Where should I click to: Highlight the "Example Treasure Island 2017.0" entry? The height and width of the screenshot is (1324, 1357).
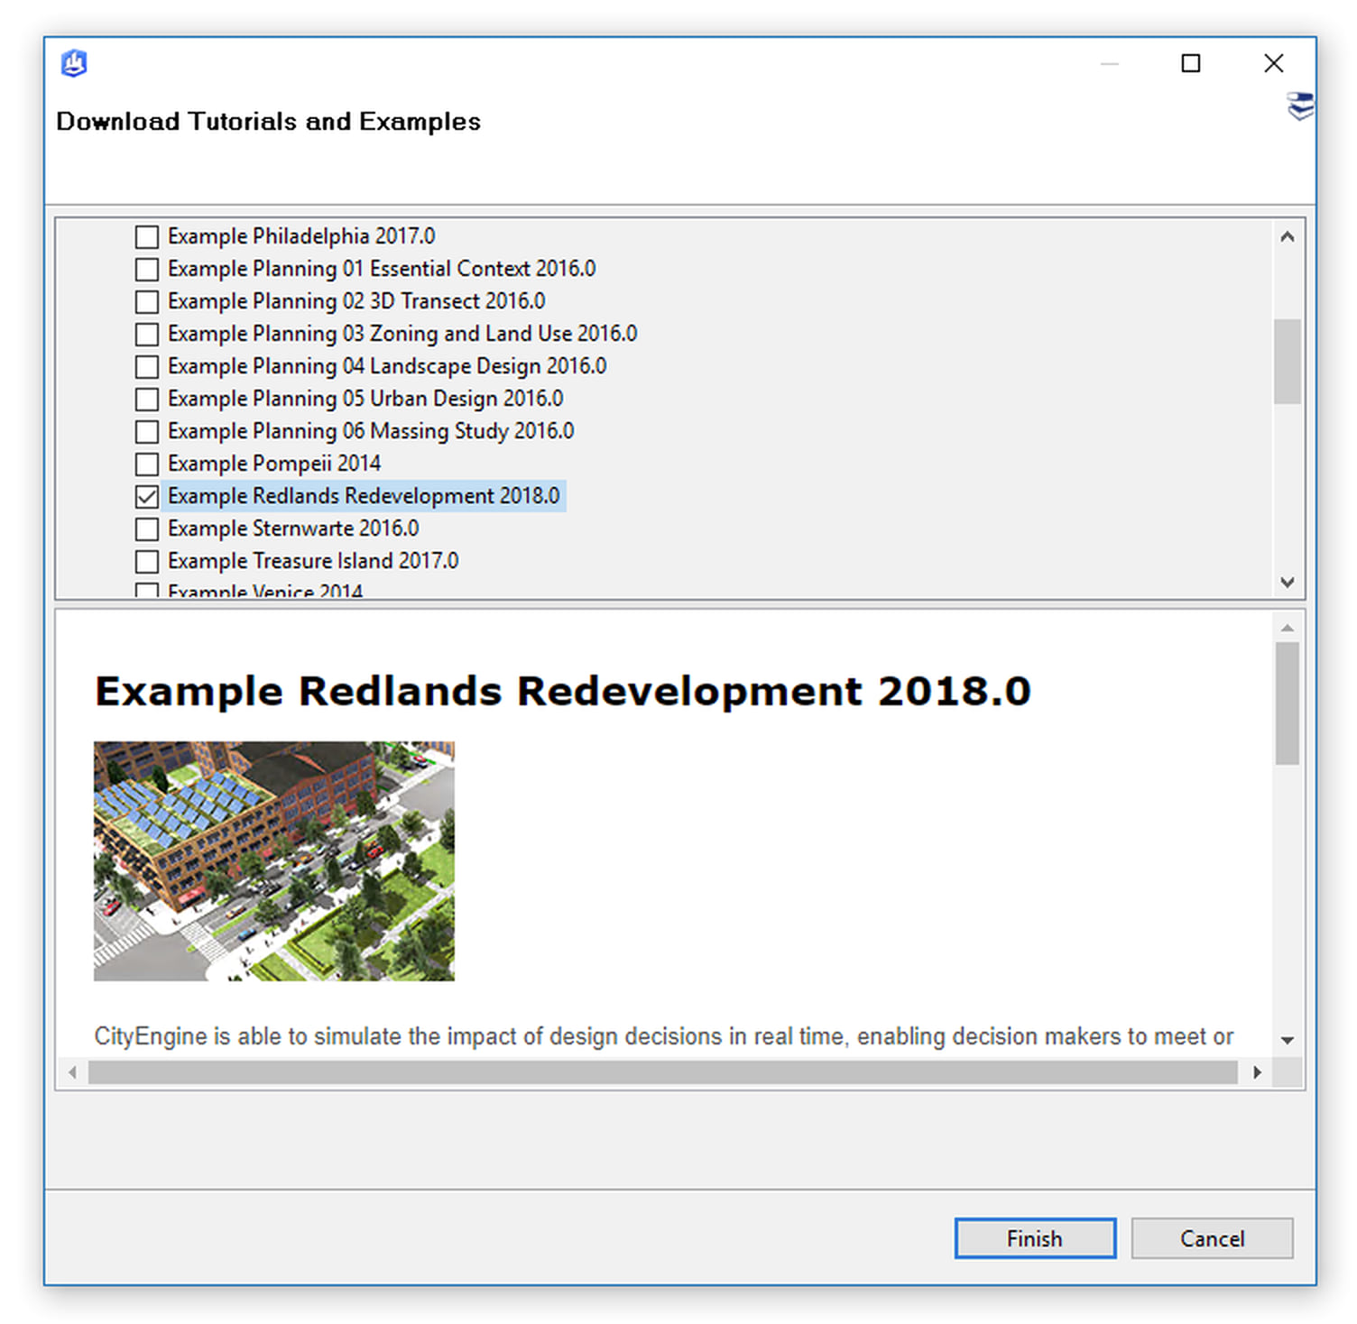click(313, 561)
